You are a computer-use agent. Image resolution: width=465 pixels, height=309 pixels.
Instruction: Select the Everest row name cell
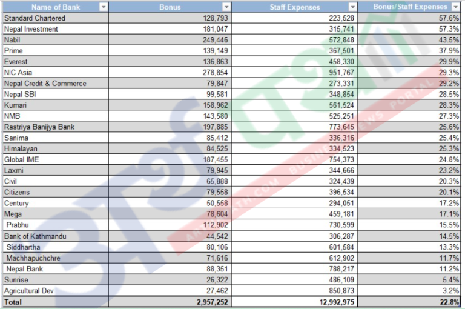pyautogui.click(x=56, y=62)
